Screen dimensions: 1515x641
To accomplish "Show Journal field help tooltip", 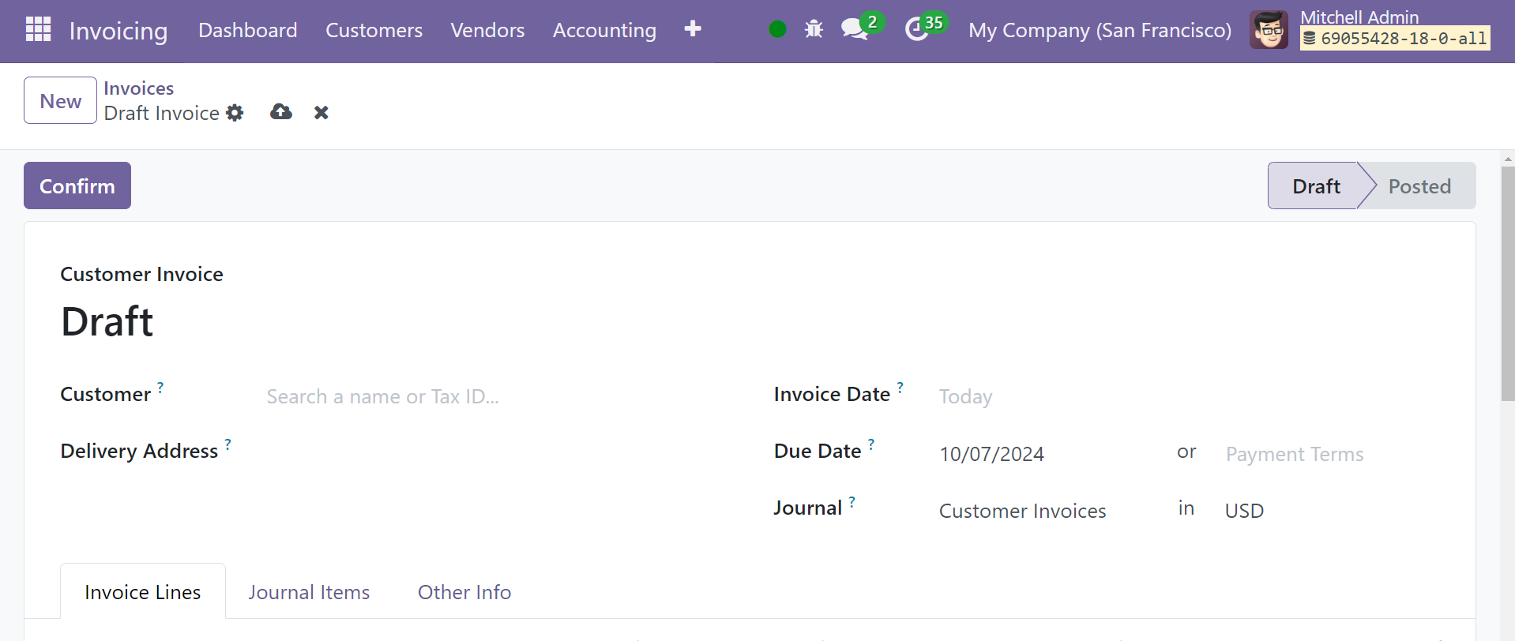I will click(852, 500).
